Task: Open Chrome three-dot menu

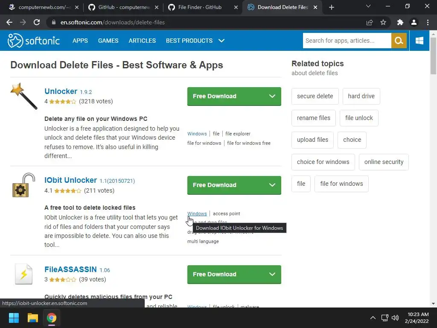Action: coord(428,22)
